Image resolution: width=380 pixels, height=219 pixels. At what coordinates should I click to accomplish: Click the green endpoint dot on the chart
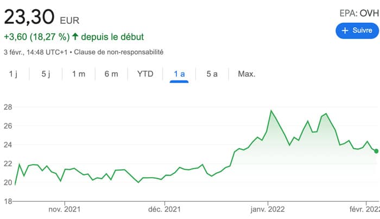(376, 151)
